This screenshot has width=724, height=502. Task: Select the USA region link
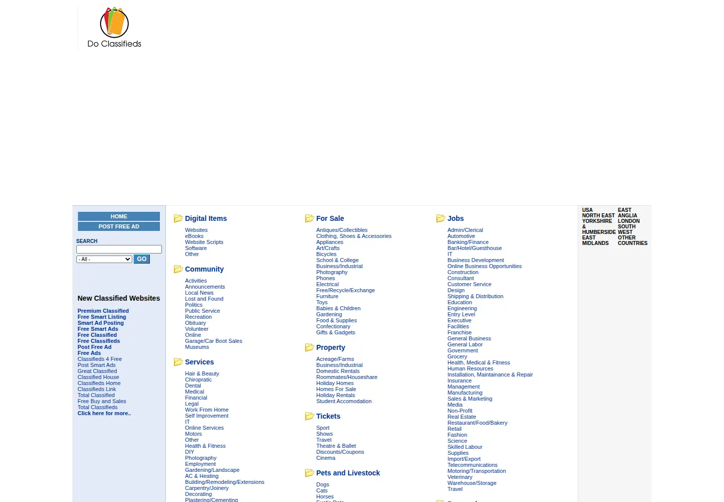587,210
